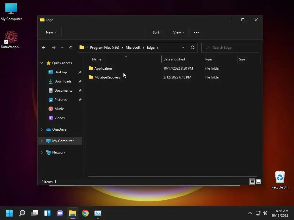Show hidden path via double-chevron in address bar

87,48
